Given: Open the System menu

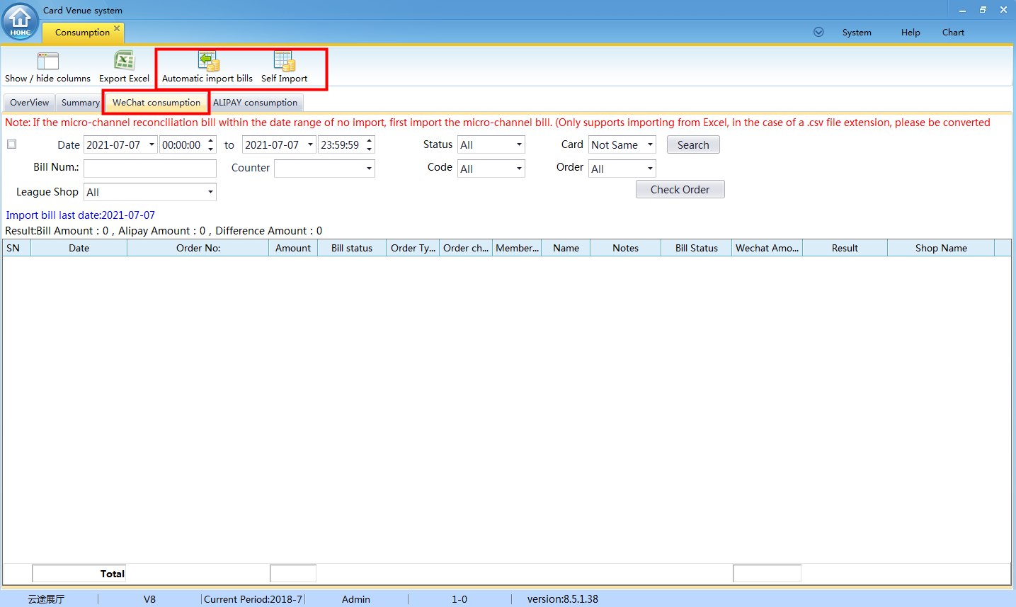Looking at the screenshot, I should click(x=857, y=33).
